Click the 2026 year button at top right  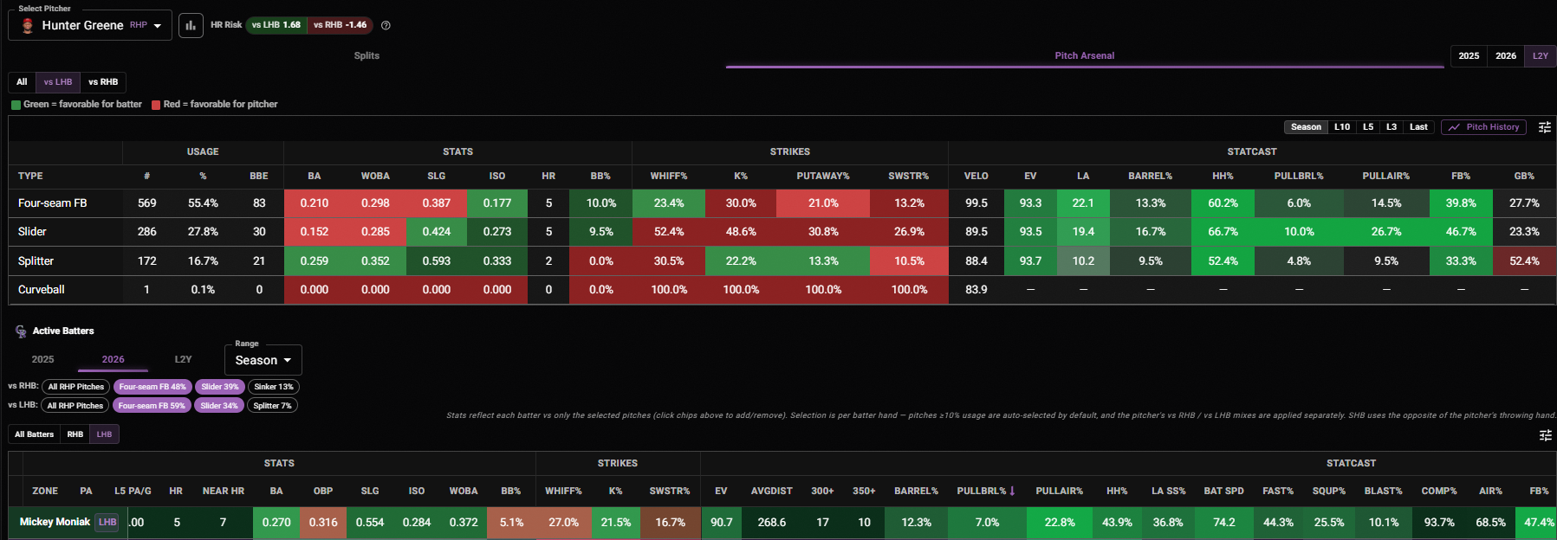click(1506, 56)
